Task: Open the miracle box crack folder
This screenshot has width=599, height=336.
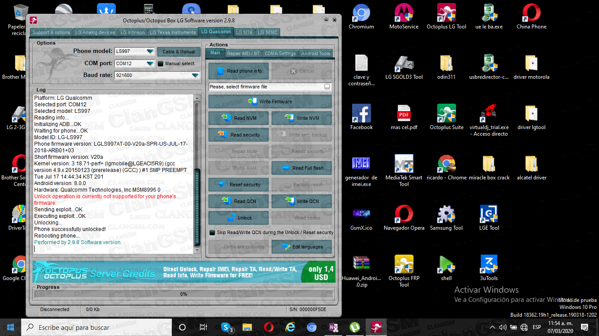Action: click(x=489, y=168)
